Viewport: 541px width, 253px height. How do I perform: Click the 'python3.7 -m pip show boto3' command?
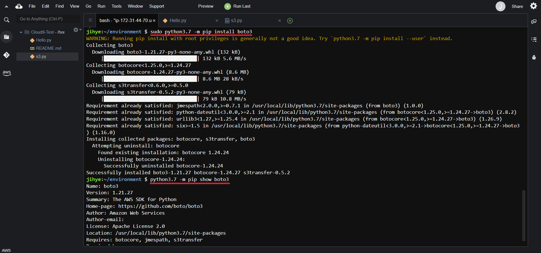tap(190, 179)
